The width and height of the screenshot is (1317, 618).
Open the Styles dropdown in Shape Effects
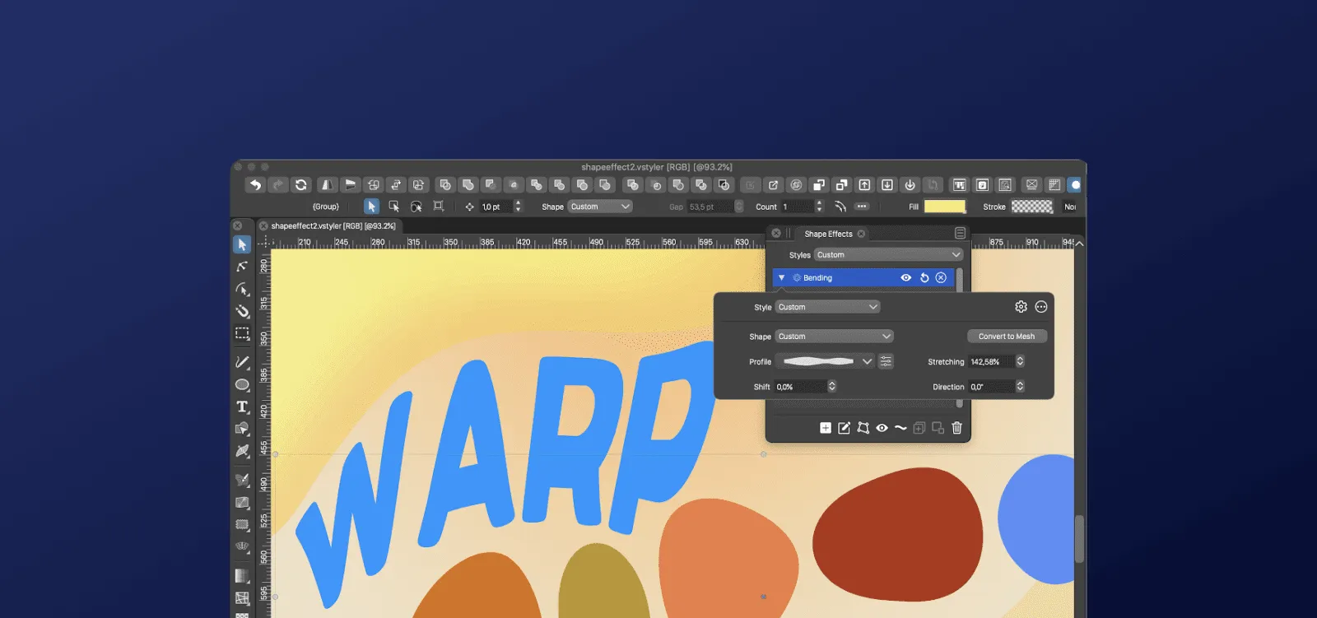(888, 255)
